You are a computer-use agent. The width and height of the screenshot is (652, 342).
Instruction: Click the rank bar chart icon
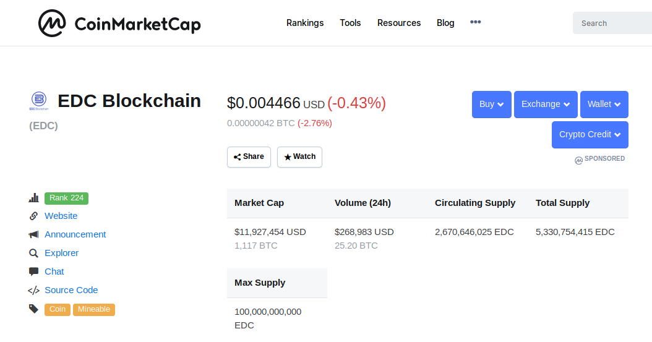tap(33, 198)
